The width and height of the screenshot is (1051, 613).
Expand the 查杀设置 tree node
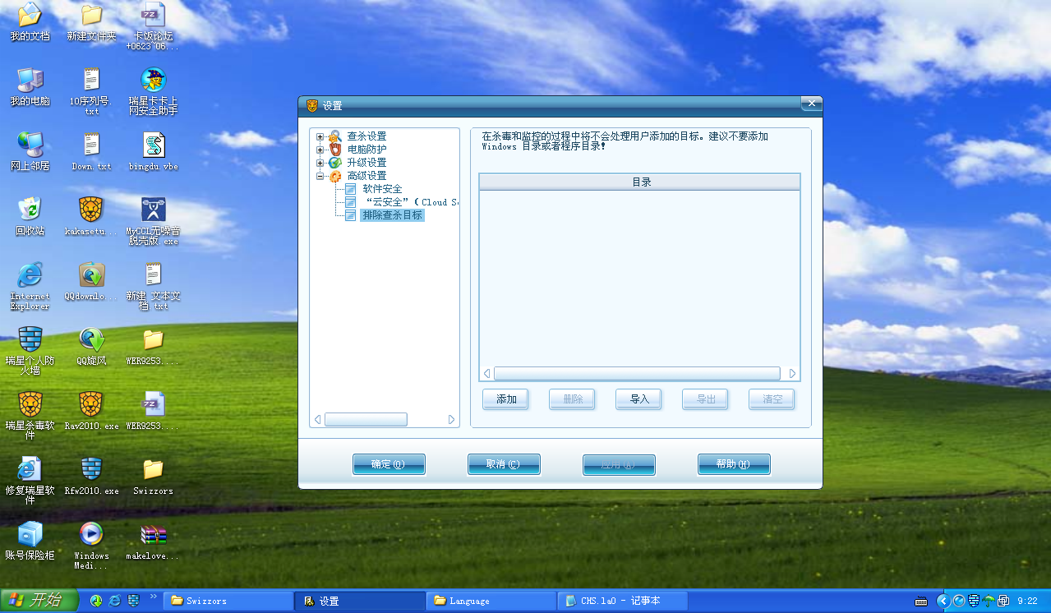pyautogui.click(x=320, y=136)
